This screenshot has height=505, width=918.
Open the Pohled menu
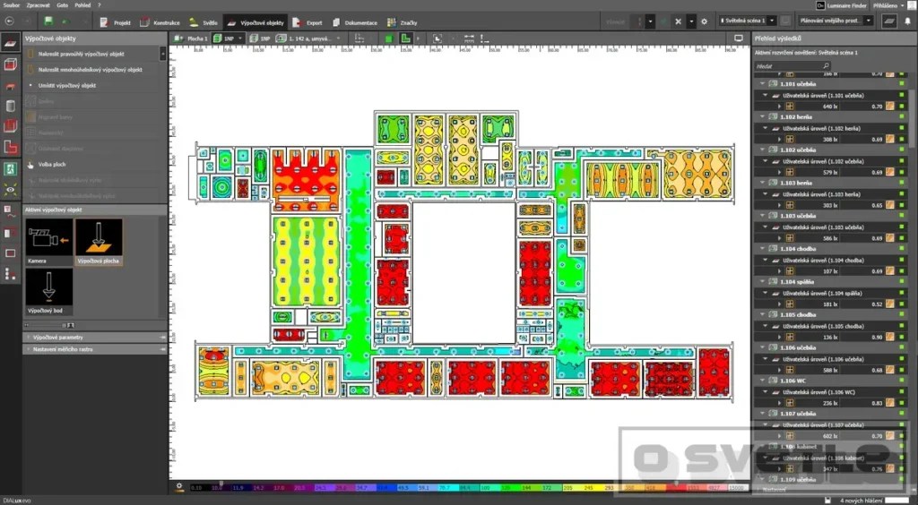[x=82, y=4]
